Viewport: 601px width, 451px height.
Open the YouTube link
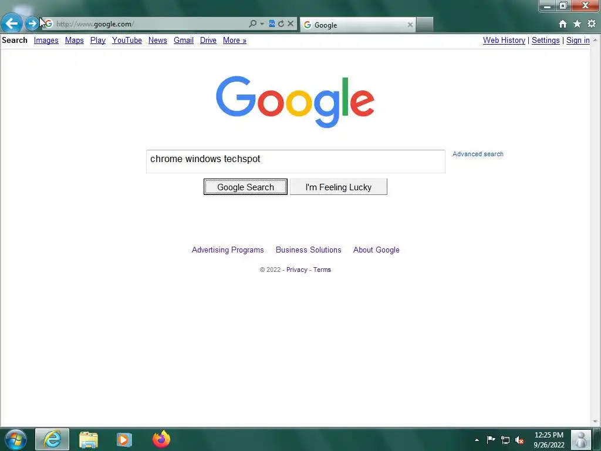pyautogui.click(x=127, y=41)
